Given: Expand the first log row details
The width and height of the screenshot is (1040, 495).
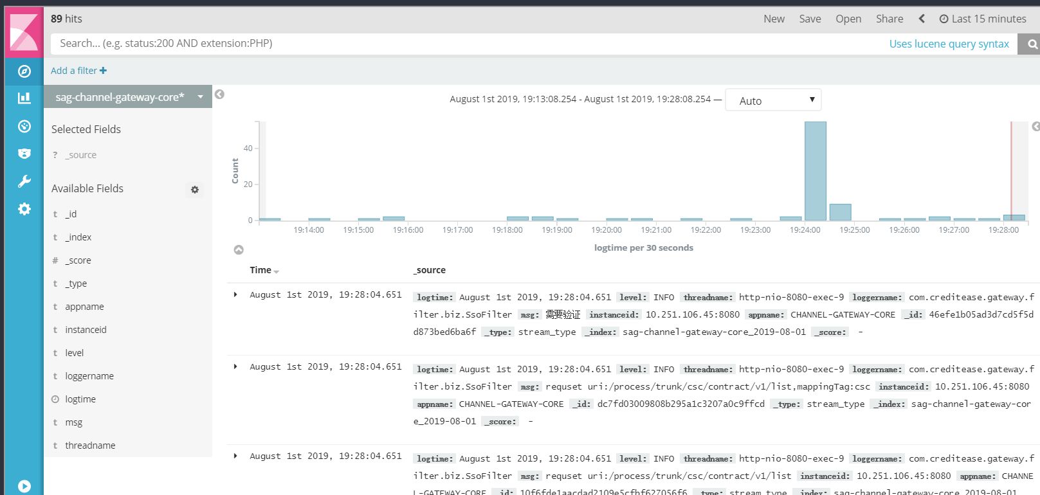Looking at the screenshot, I should 235,294.
